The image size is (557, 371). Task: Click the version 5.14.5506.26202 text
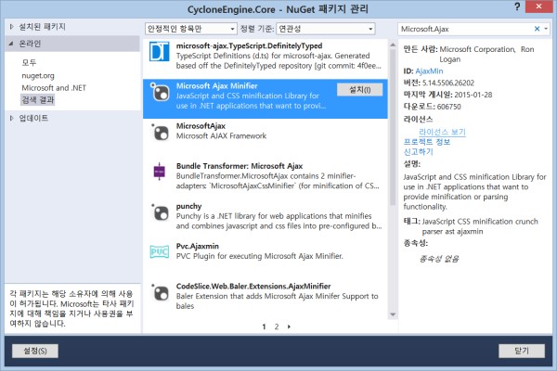tap(448, 83)
